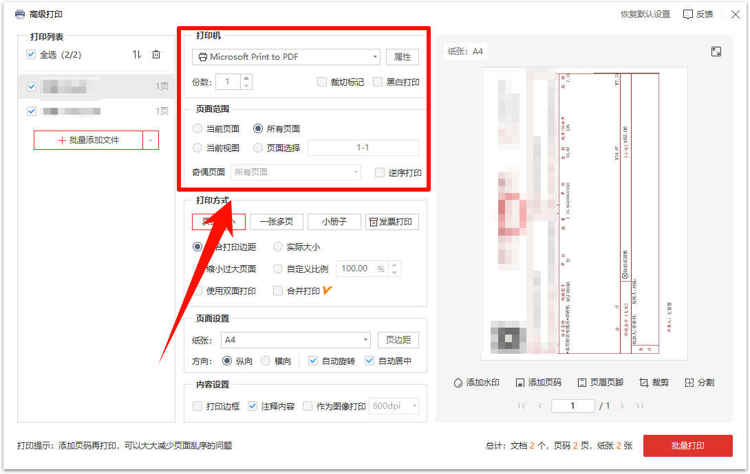Image resolution: width=750 pixels, height=474 pixels.
Task: Switch to the 一张多页 print mode
Action: 277,221
